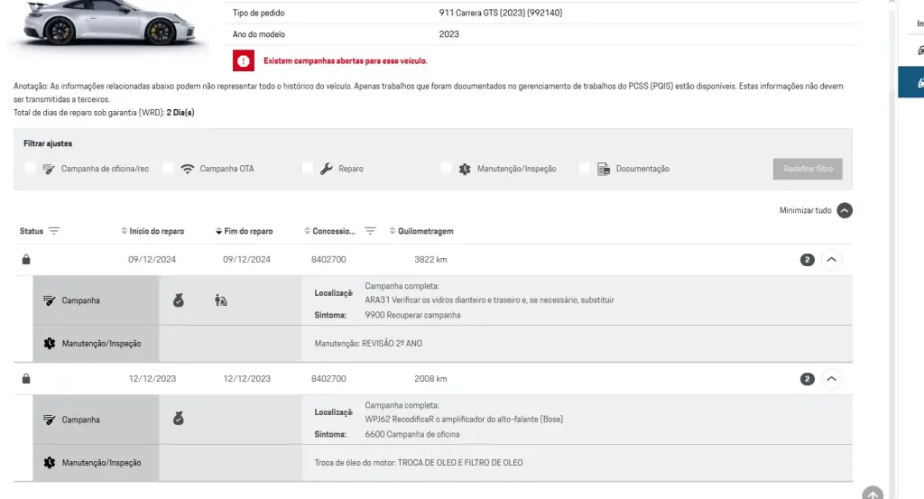
Task: Tick the Campanha OTA filter checkbox
Action: pyautogui.click(x=169, y=169)
